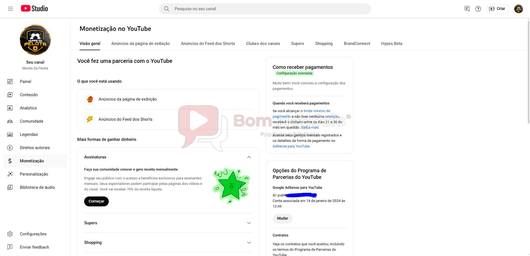Screen dimensions: 530x256
Task: Click the Enviar feedback exclamation icon
Action: click(x=10, y=247)
